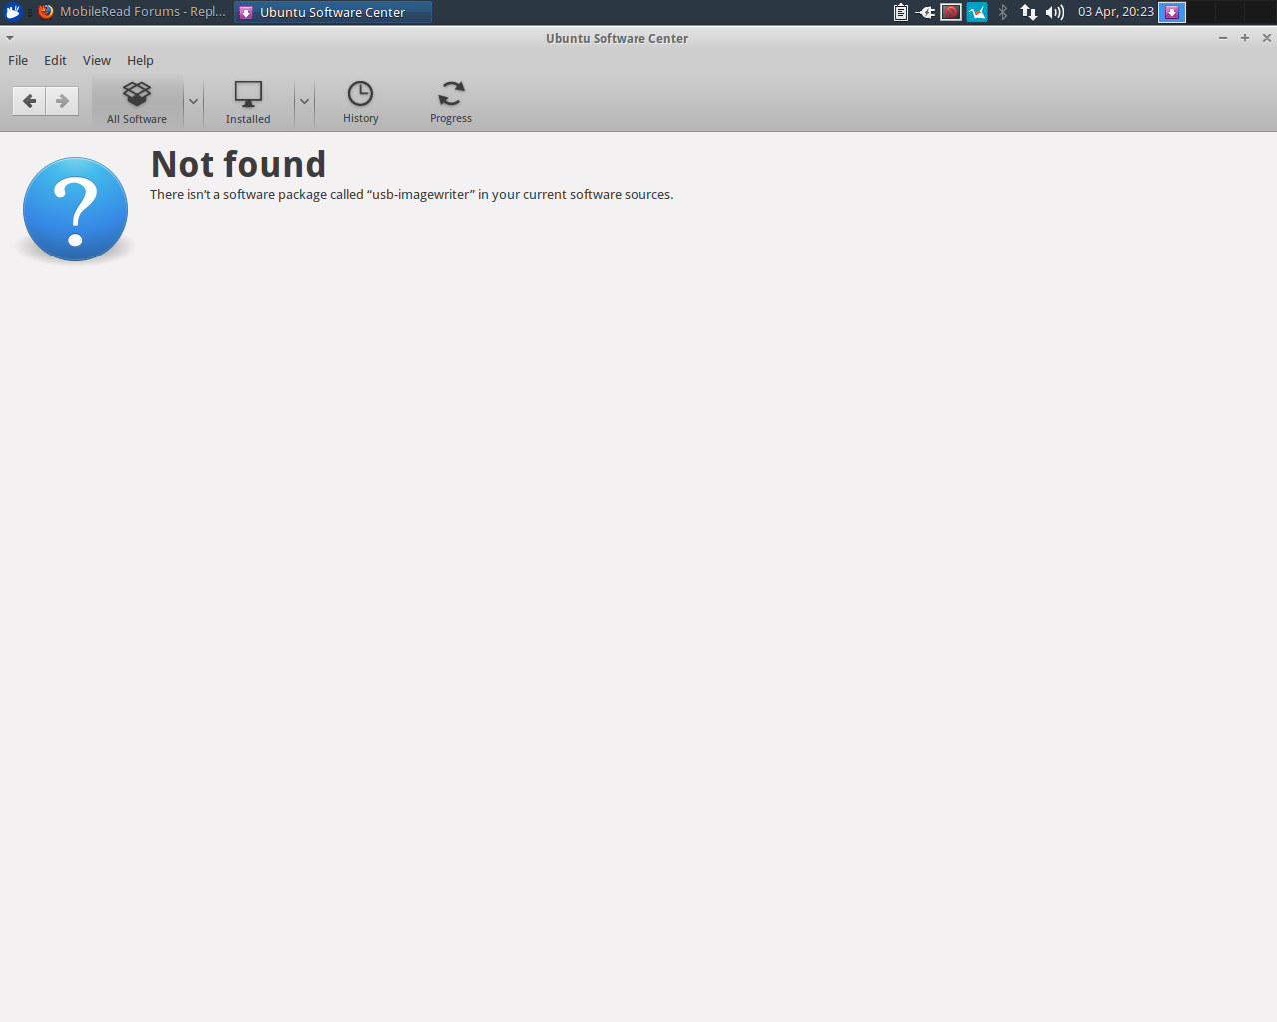Screen dimensions: 1277x1022
Task: Close the Ubuntu Software Center window
Action: click(1267, 38)
